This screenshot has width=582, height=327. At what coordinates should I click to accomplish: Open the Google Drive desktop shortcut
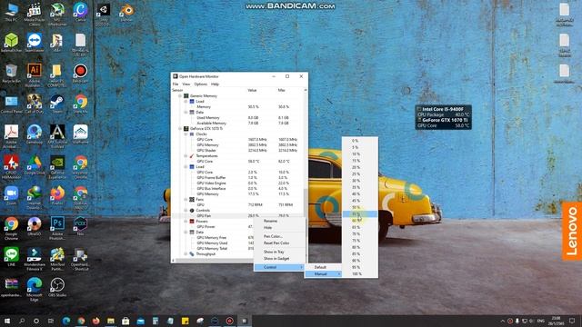point(35,165)
